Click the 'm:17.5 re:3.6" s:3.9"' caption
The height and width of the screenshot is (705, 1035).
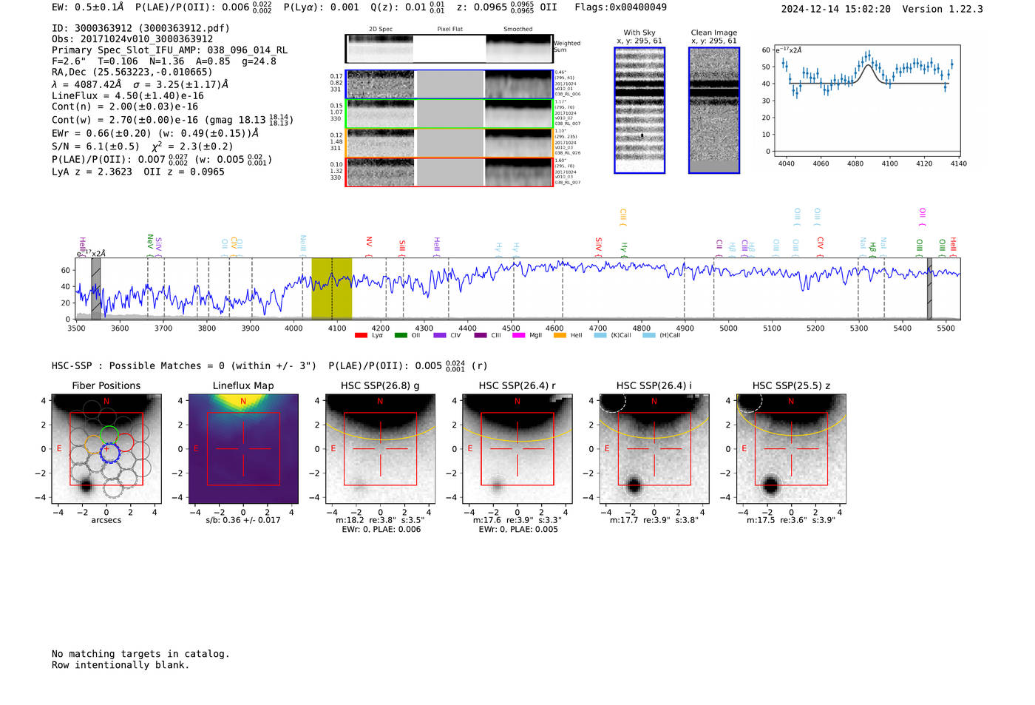791,520
